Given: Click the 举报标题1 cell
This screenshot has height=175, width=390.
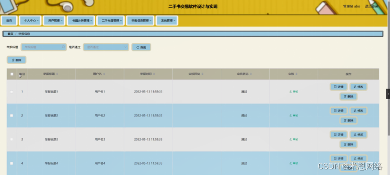Looking at the screenshot, I should click(51, 92).
